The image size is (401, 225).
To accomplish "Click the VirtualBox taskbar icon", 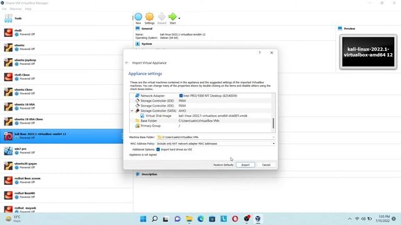I will coord(258,219).
